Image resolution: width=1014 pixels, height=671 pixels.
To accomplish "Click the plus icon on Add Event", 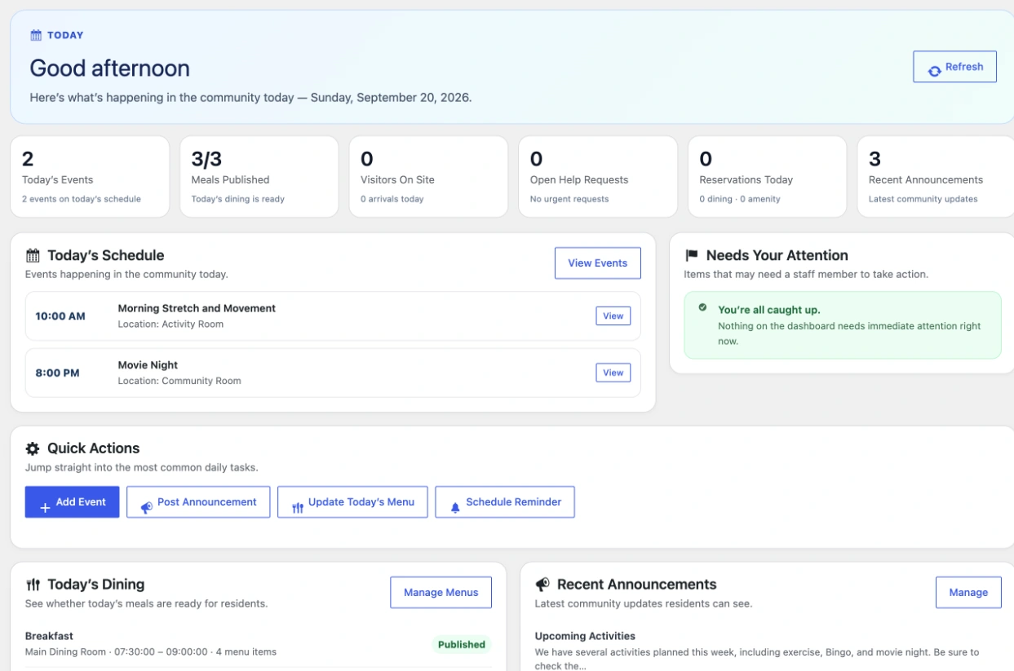I will [45, 507].
